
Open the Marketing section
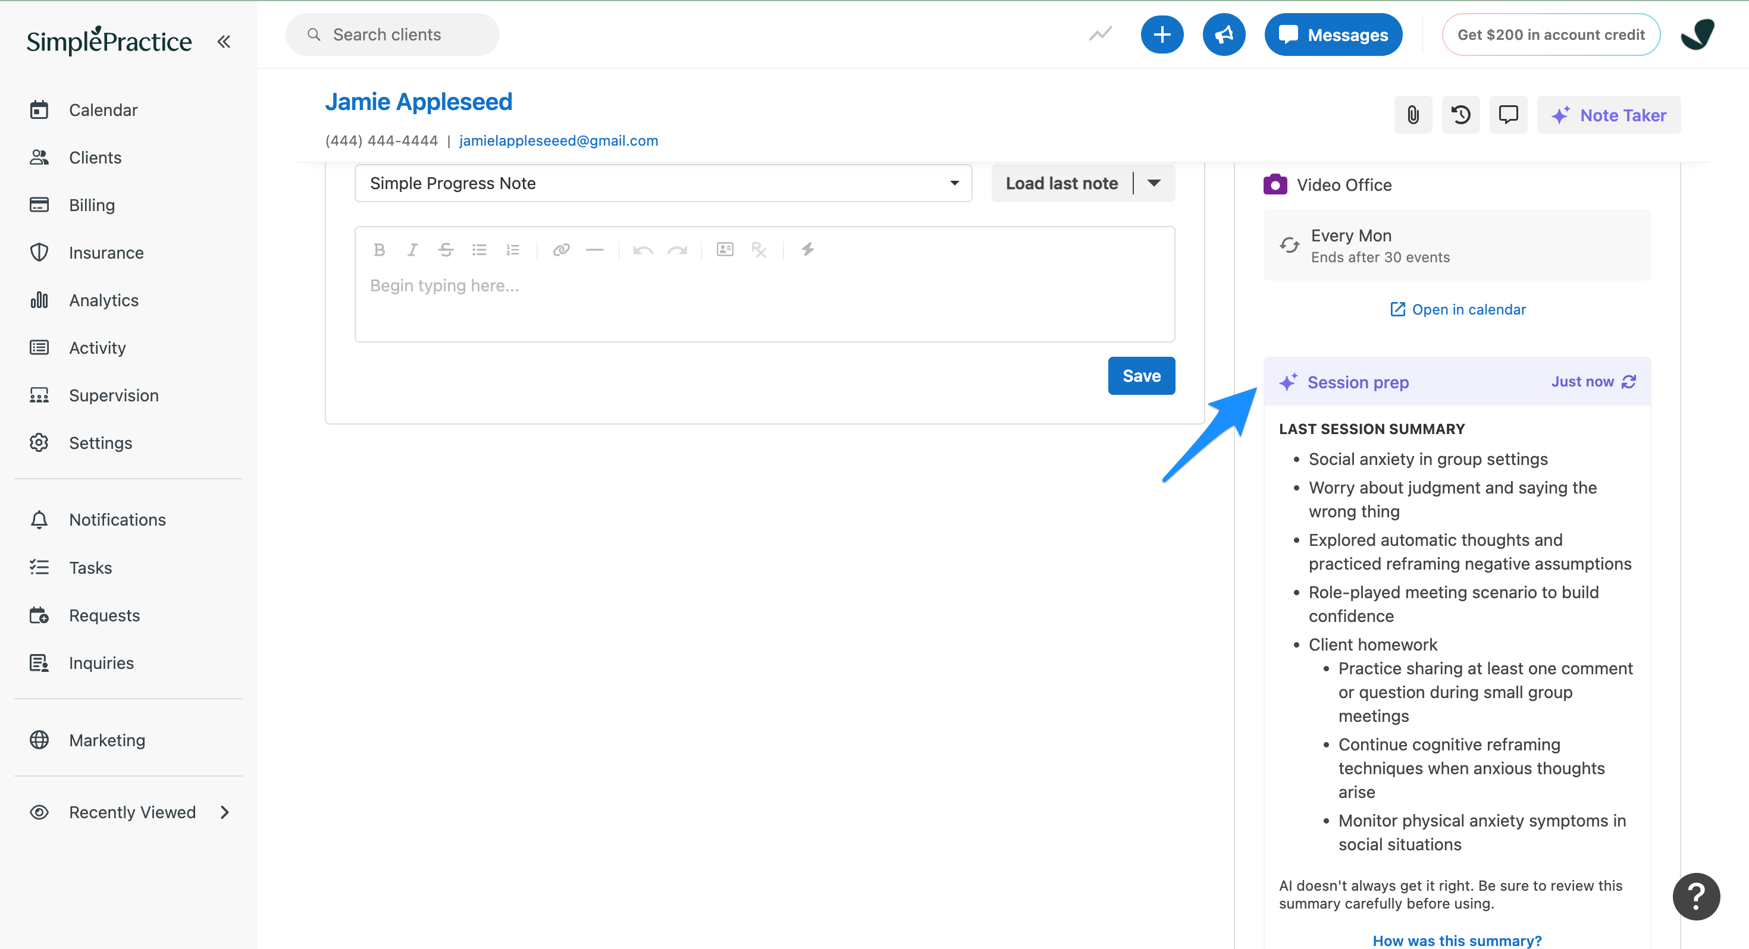tap(106, 740)
